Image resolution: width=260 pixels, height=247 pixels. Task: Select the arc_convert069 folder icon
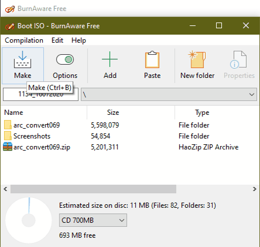click(8, 125)
